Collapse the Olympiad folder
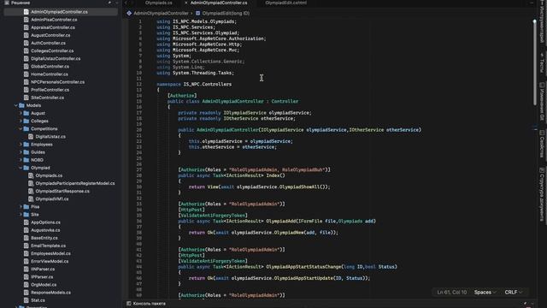Viewport: 547px width, 308px height. (21, 168)
